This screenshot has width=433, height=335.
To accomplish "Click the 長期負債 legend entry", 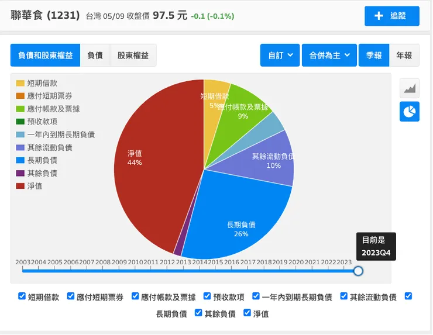I will point(37,160).
